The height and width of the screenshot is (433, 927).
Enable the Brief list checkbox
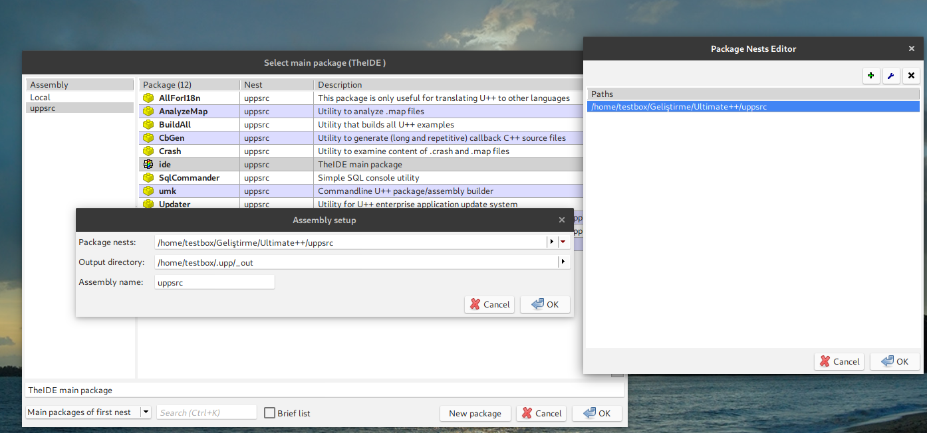pos(269,413)
